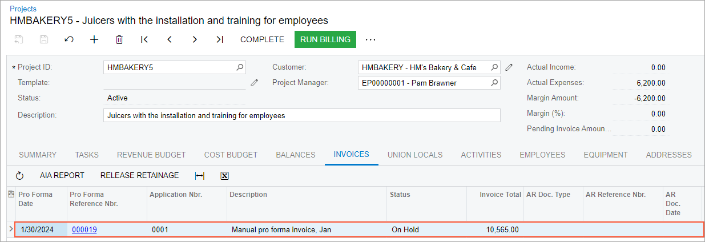Open the EMPLOYEES tab
Viewport: 705px width, 242px height.
[x=542, y=155]
